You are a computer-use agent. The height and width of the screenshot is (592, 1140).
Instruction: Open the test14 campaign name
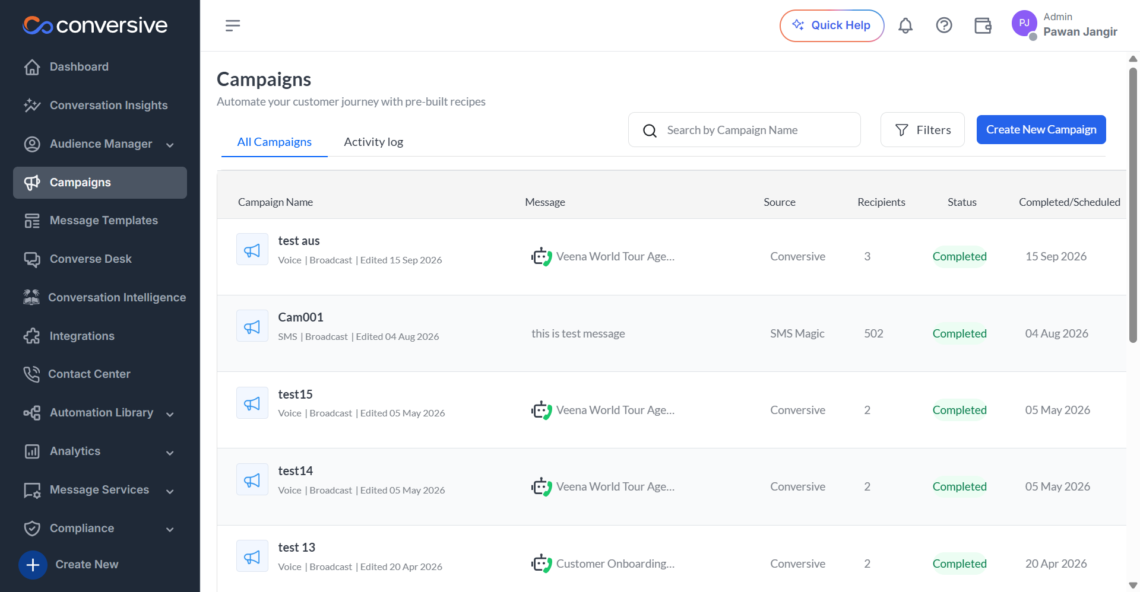pos(295,471)
